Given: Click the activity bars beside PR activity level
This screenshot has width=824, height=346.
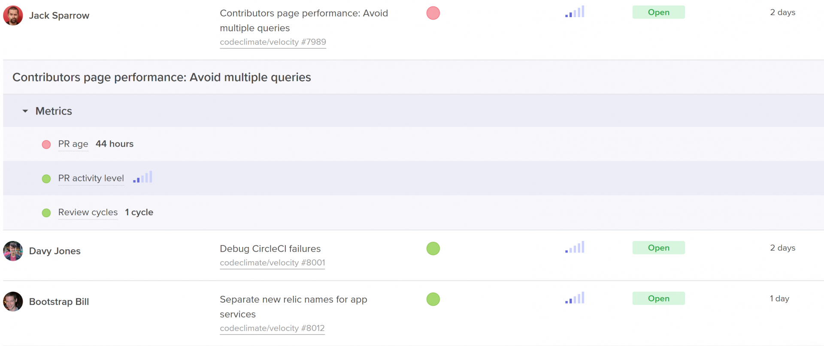Looking at the screenshot, I should pos(142,178).
